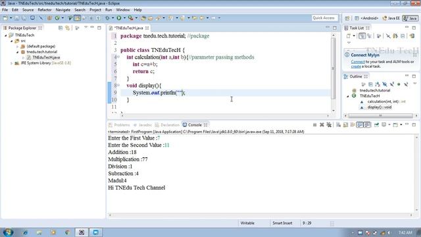Viewport: 421px width, 237px height.
Task: Click the Run External Tools icon
Action: coord(130,18)
